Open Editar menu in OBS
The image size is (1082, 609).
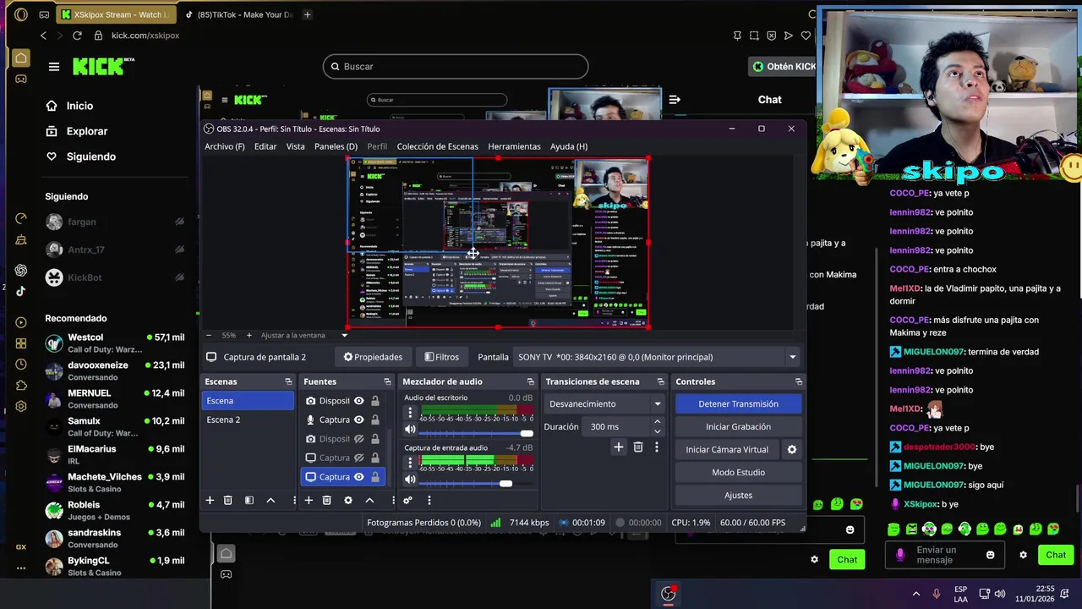[265, 146]
